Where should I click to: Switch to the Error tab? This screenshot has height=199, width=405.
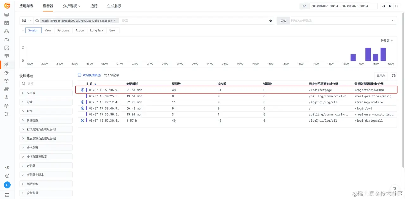point(113,30)
